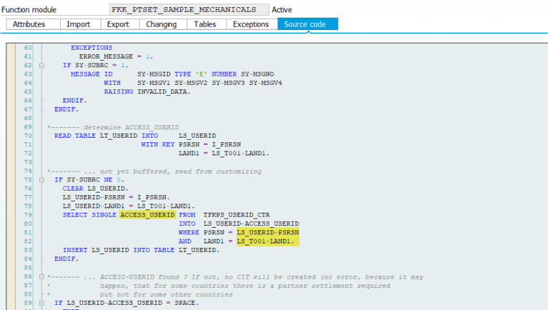Screen dimensions: 548x310
Task: Click ENDIF on line 84
Action: (67, 258)
